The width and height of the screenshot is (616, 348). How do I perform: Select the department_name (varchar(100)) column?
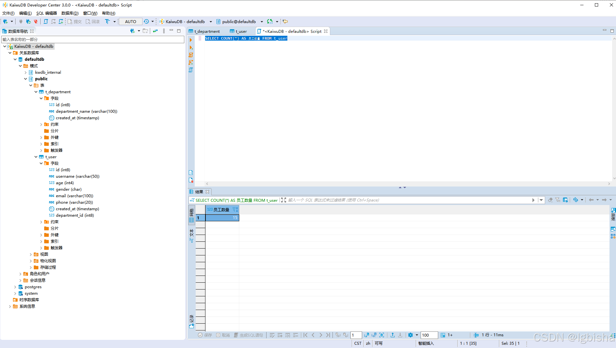(x=86, y=111)
